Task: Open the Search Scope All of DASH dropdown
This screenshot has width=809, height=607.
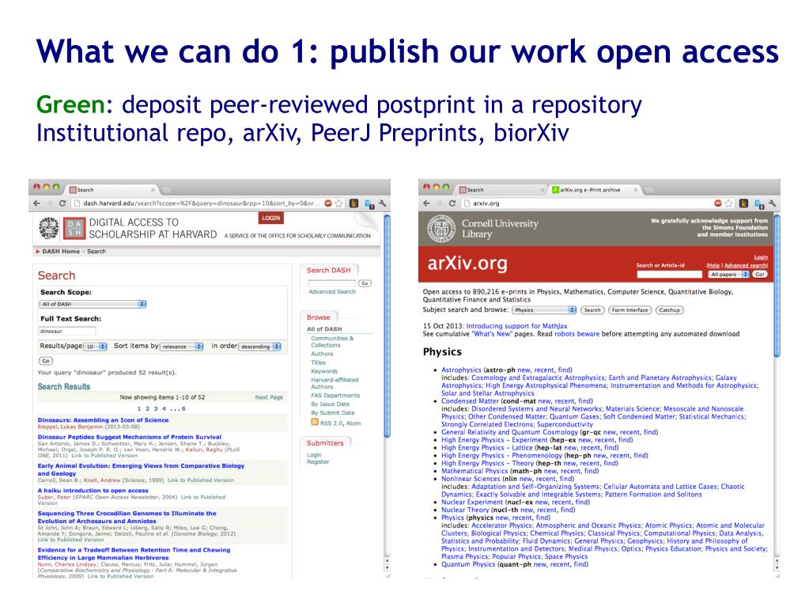Action: pos(93,304)
